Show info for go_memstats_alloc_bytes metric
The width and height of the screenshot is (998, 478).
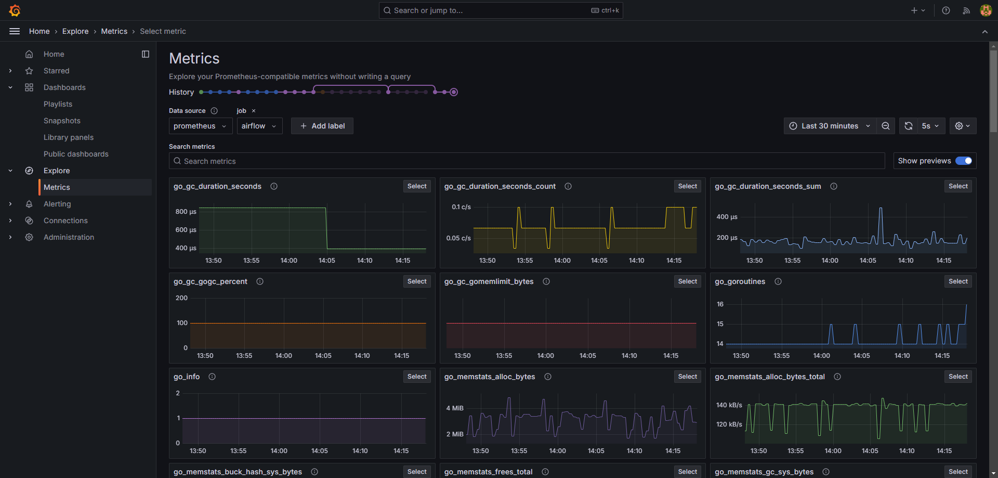[x=548, y=377]
